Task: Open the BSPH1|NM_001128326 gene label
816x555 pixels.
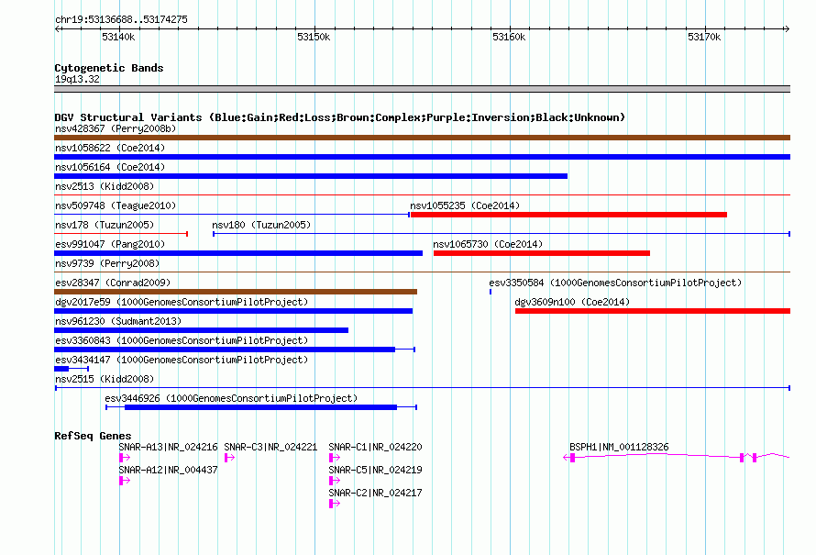Action: (619, 448)
